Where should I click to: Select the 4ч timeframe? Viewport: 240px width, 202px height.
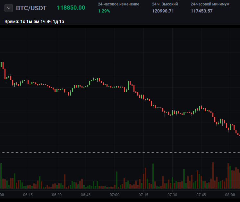click(49, 21)
